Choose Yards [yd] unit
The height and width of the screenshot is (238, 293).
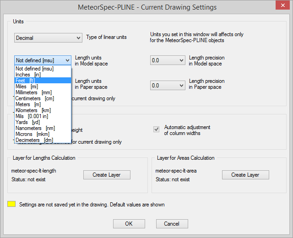coord(43,122)
